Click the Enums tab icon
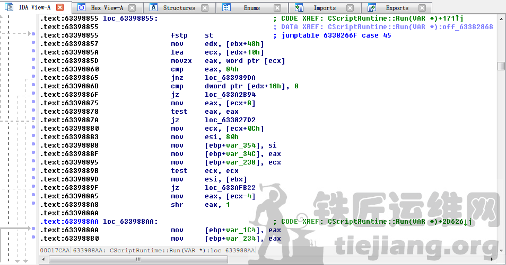The image size is (506, 265). [226, 7]
